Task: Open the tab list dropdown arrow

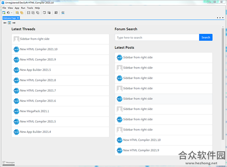Action: pos(223,18)
